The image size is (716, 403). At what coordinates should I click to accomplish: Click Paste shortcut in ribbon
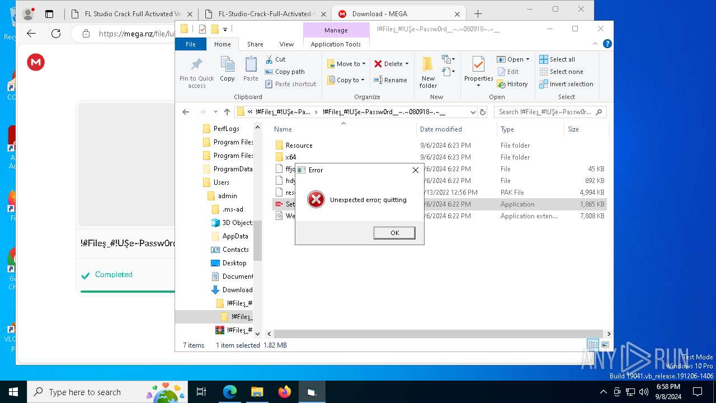click(x=290, y=84)
